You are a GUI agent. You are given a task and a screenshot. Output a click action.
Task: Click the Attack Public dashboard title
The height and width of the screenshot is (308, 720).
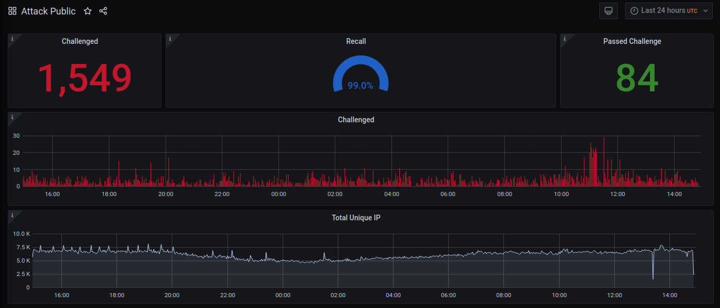48,11
